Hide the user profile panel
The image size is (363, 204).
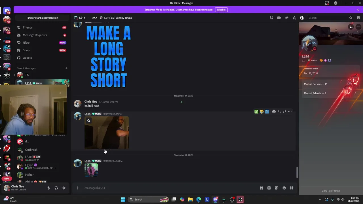click(302, 18)
